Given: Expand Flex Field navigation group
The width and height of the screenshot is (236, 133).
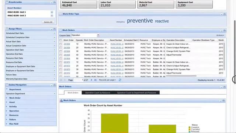Looking at the screenshot, I should tap(7, 124).
